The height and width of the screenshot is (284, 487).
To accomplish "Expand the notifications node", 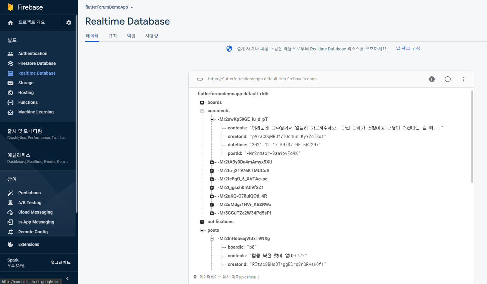I will 202,222.
